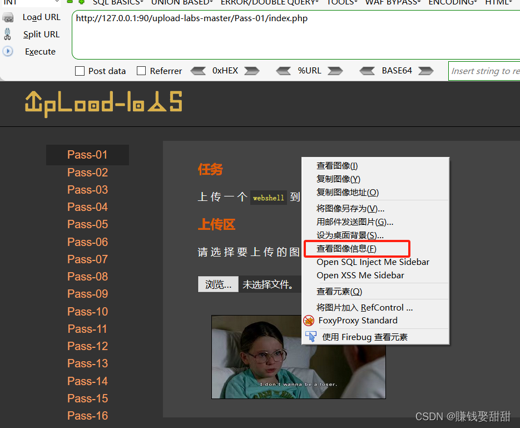
Task: Open the UNION BASED dropdown menu
Action: [x=182, y=3]
